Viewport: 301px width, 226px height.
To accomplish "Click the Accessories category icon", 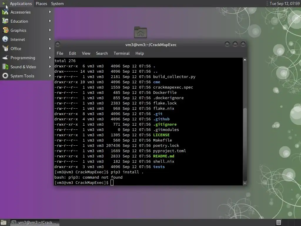I will click(5, 12).
